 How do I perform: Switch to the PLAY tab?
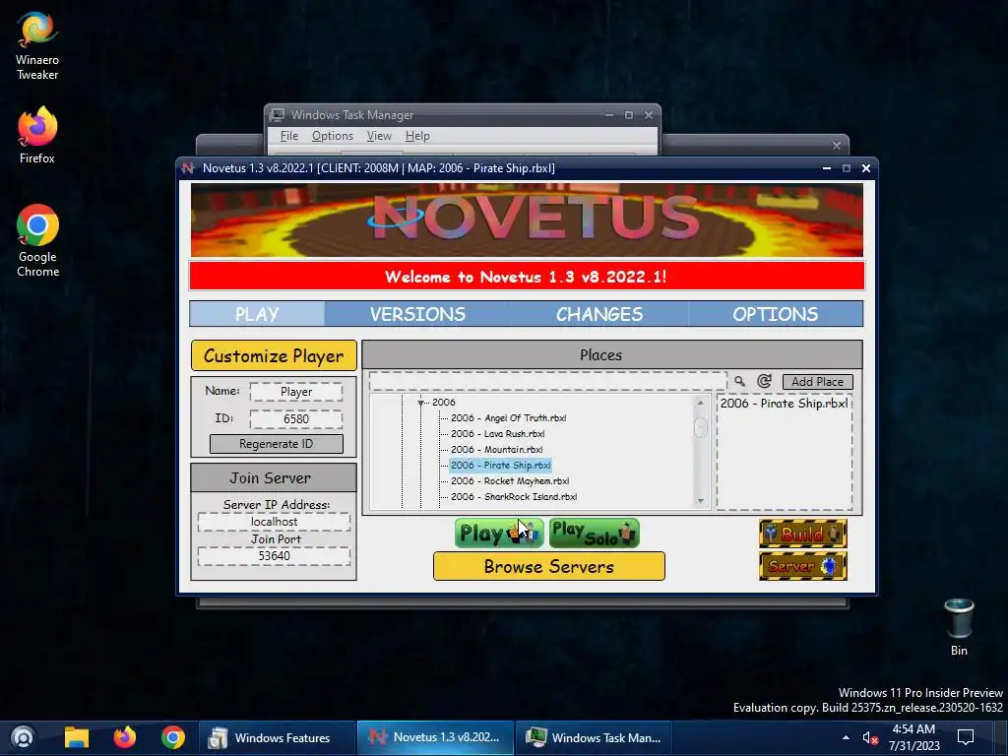(257, 314)
